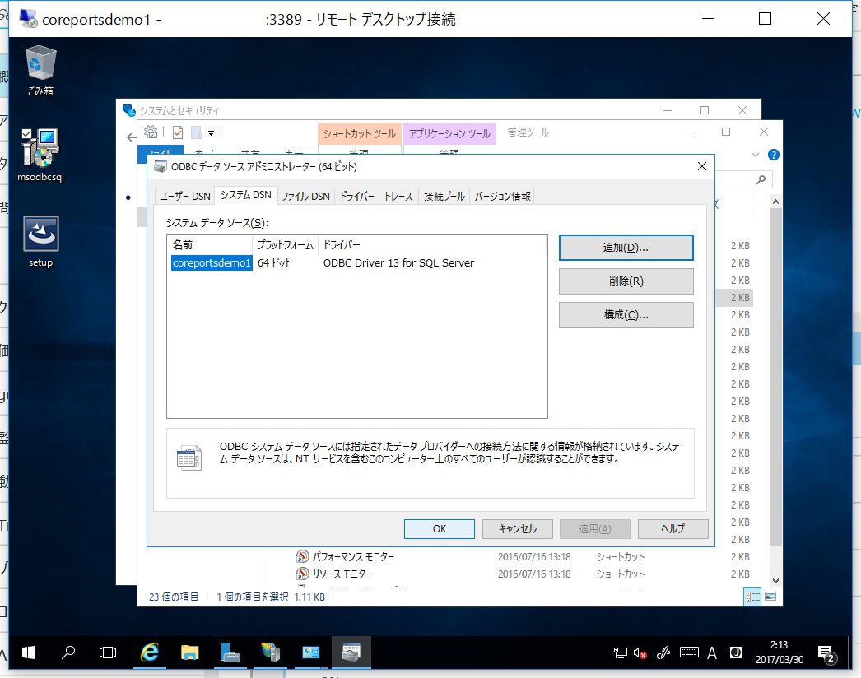Open the Recycle Bin desktop icon
Image resolution: width=861 pixels, height=678 pixels.
pyautogui.click(x=40, y=71)
